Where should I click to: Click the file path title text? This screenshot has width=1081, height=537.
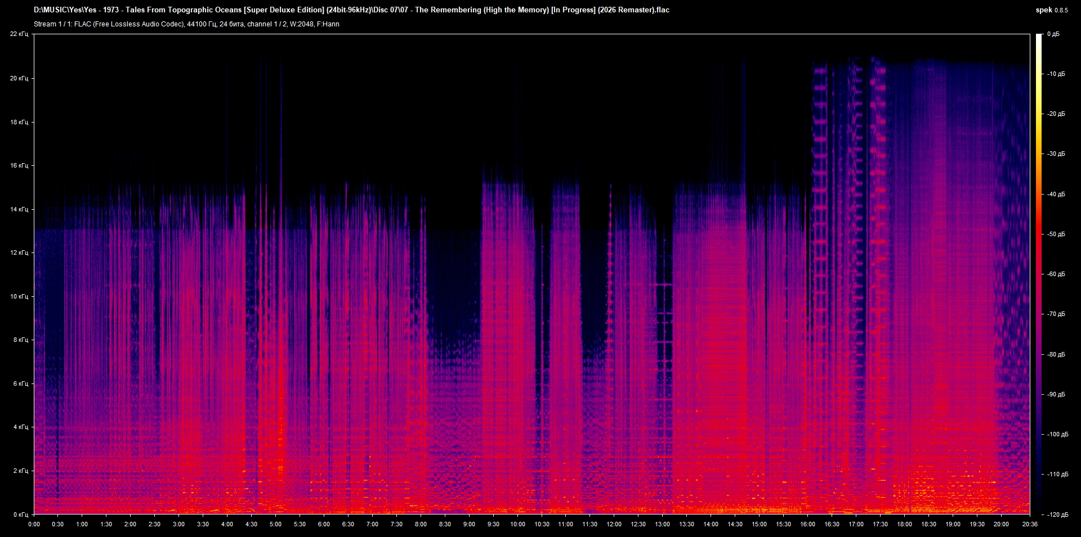[x=351, y=10]
